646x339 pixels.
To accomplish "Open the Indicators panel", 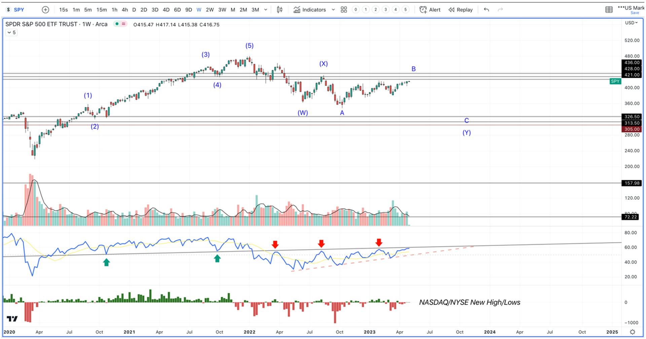I will coord(310,10).
